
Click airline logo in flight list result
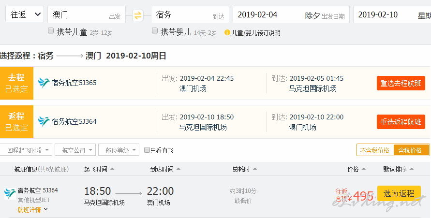pos(10,193)
